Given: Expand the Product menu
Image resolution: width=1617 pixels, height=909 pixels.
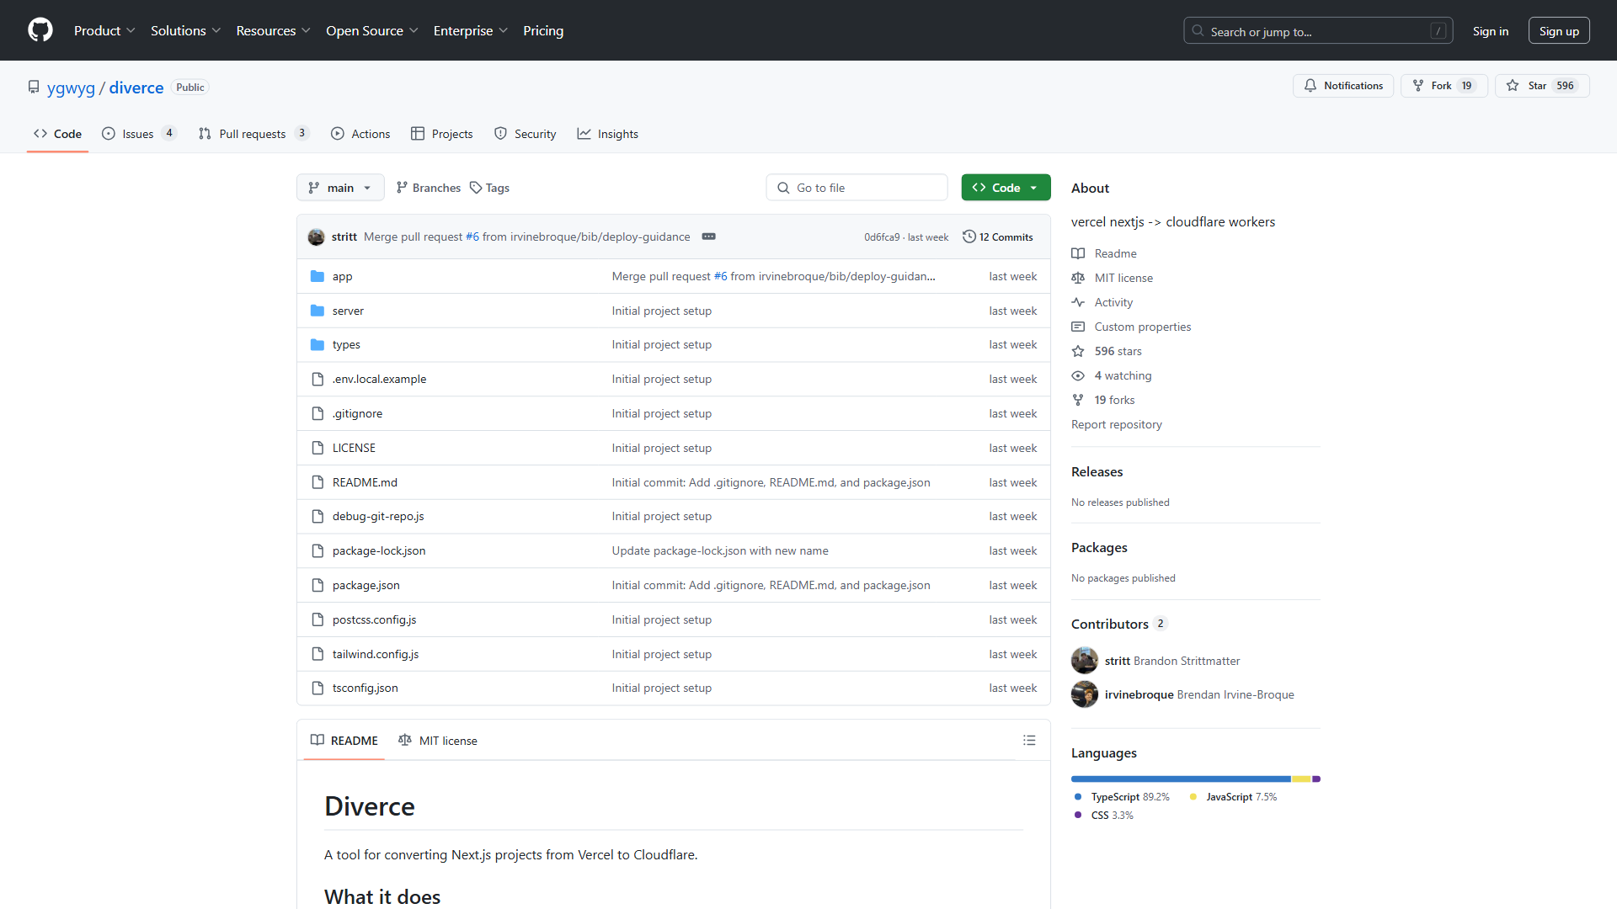Looking at the screenshot, I should pos(104,30).
